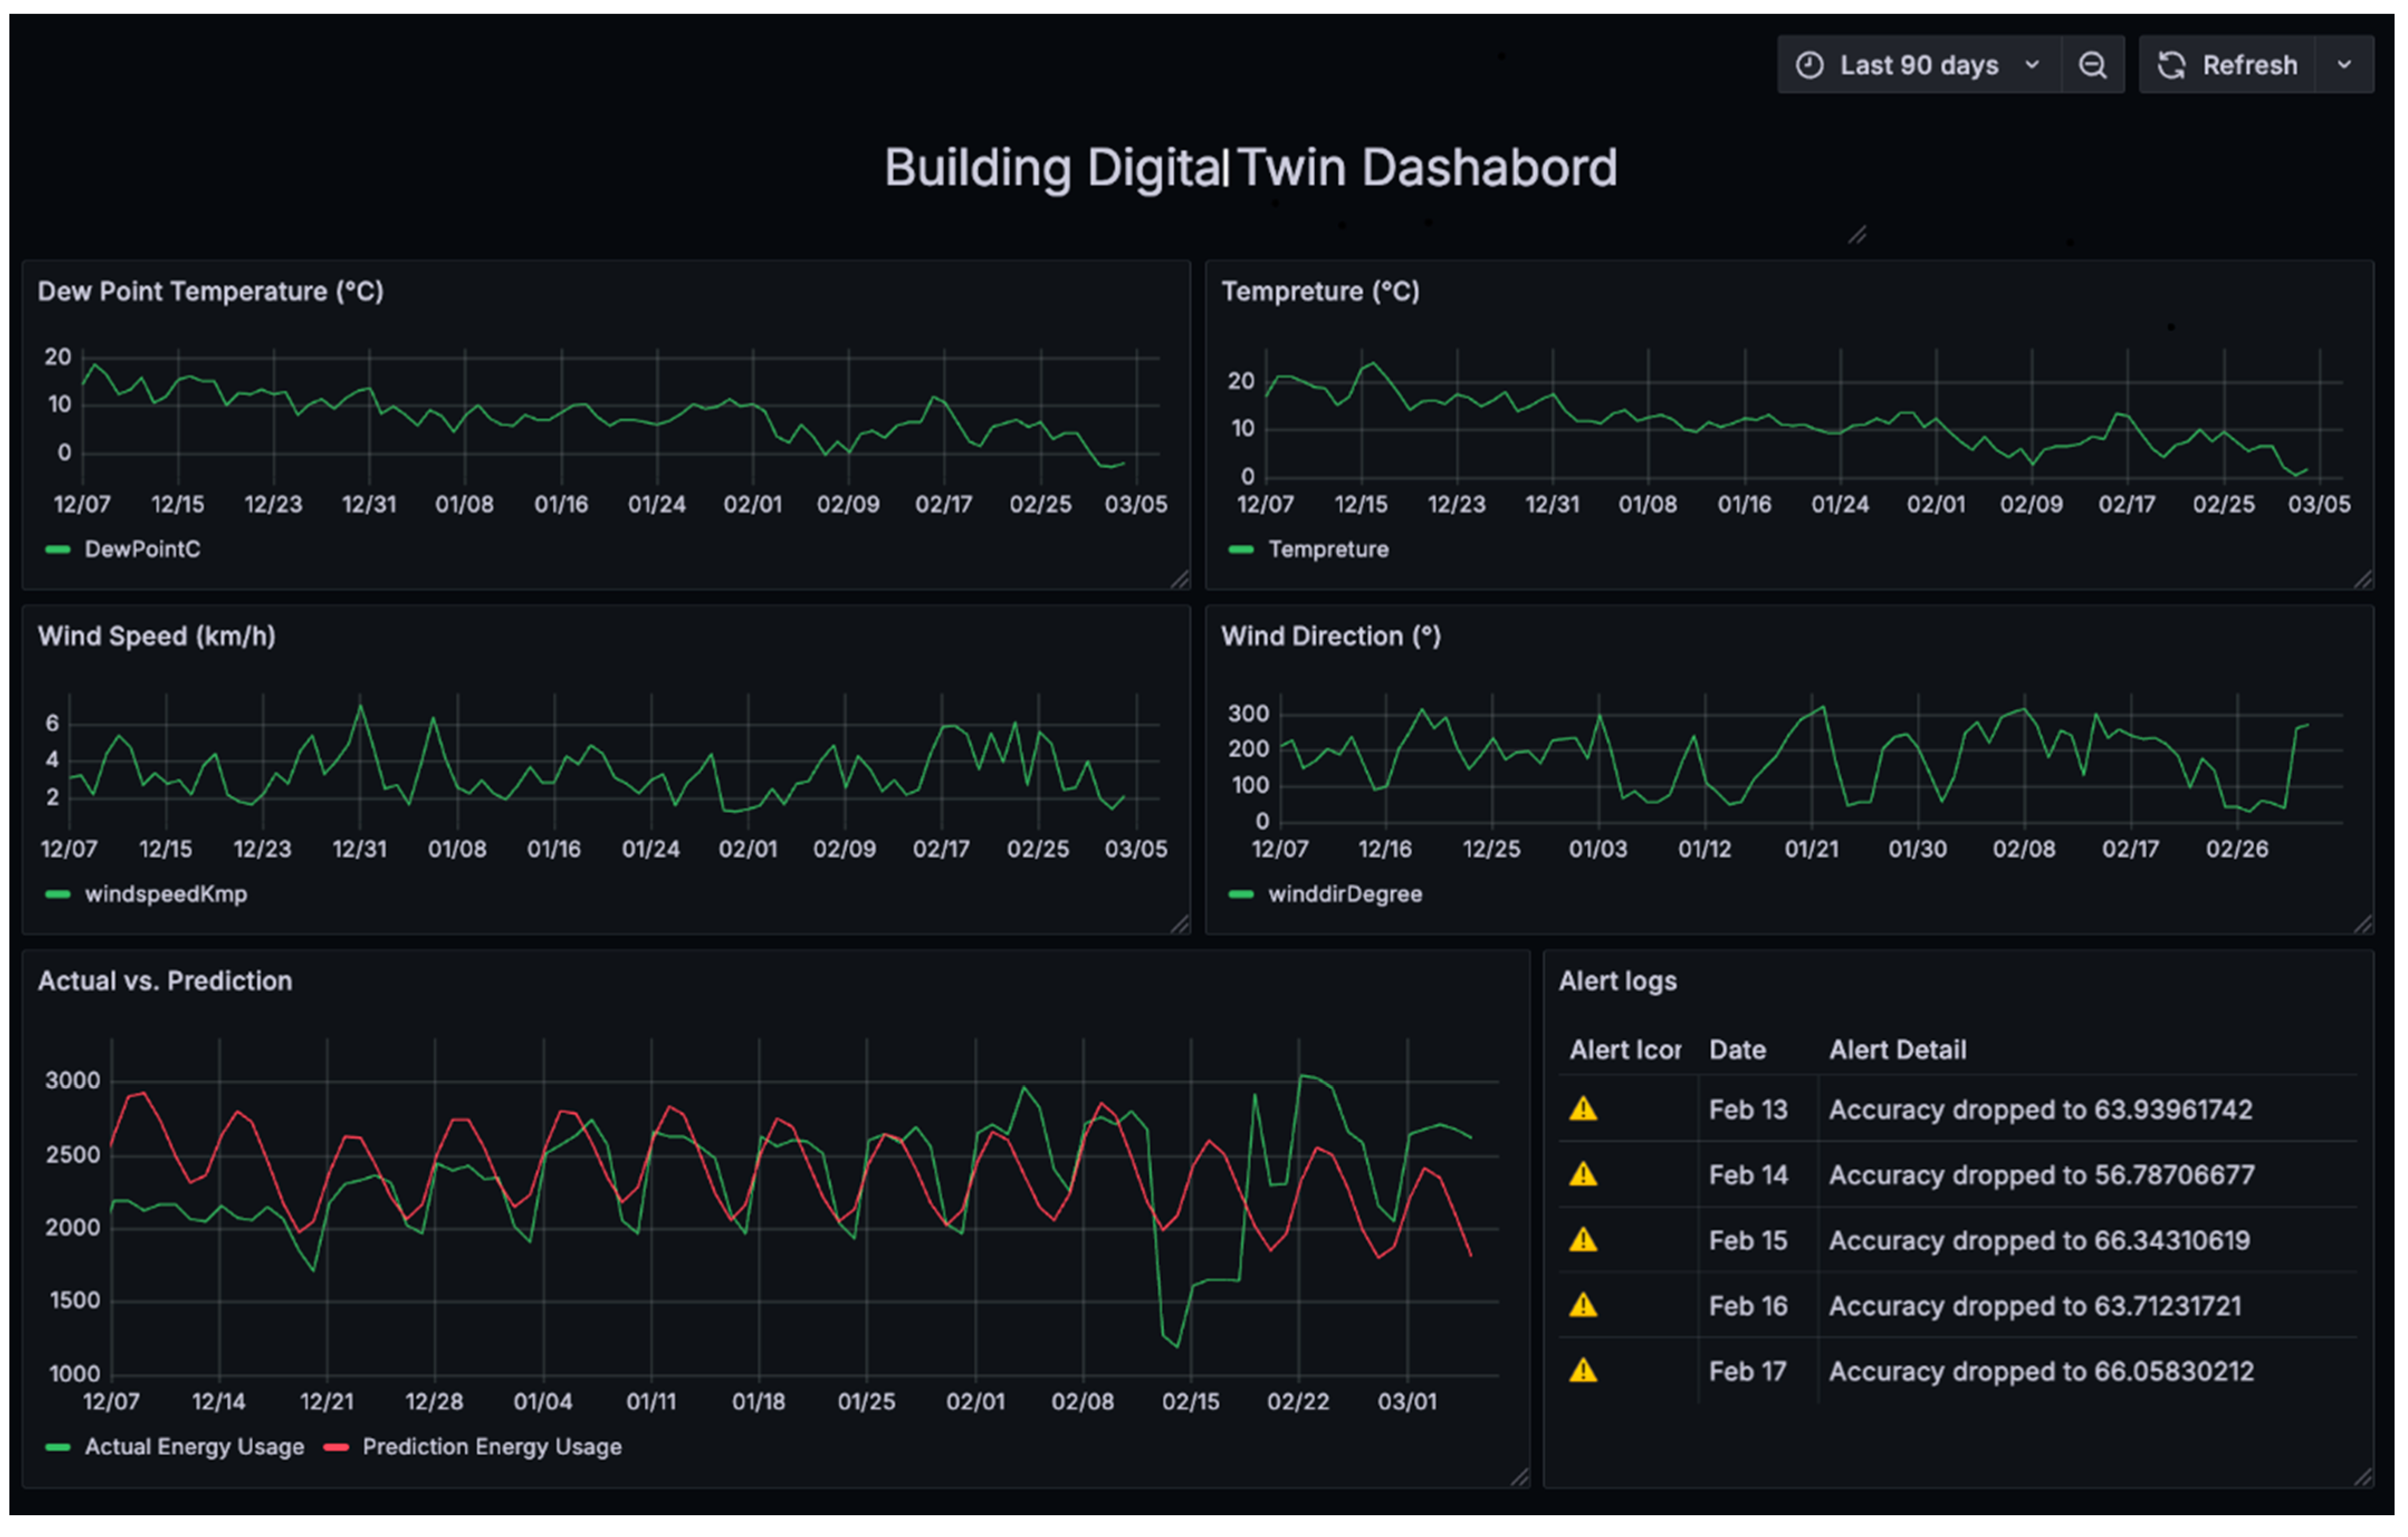Viewport: 2408px width, 1537px height.
Task: Toggle the Prediction Energy Usage legend series
Action: point(491,1447)
